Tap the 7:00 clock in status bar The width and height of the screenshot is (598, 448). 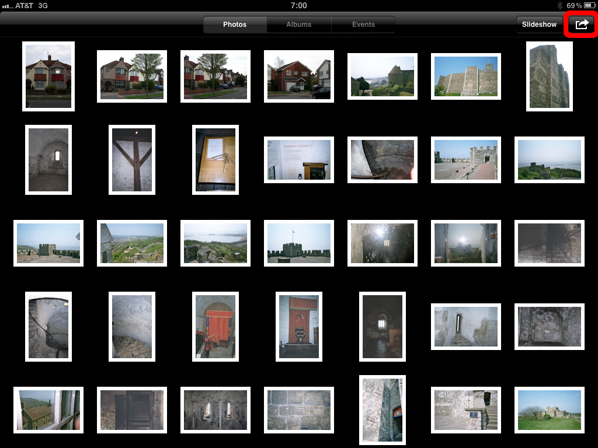(298, 5)
